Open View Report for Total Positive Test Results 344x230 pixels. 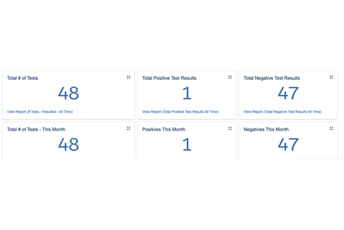180,112
